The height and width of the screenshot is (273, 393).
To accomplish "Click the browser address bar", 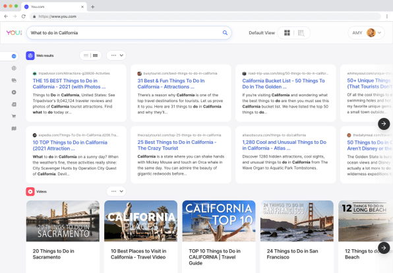I will click(x=205, y=16).
